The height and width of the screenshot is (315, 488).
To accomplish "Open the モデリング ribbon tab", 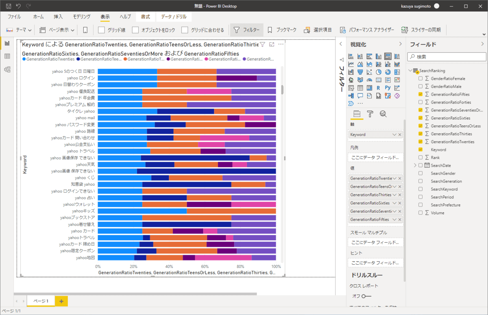I will 81,17.
